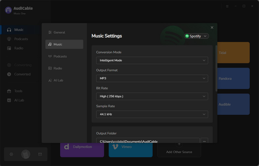
Task: Select the Dailymotion source card
Action: point(82,150)
